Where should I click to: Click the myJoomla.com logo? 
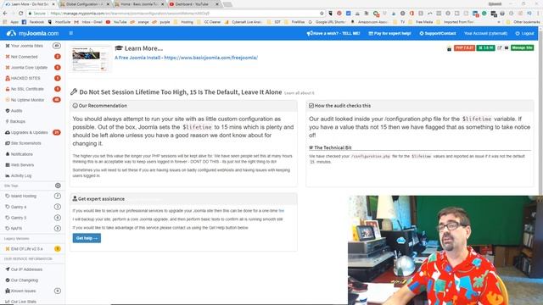tap(32, 33)
